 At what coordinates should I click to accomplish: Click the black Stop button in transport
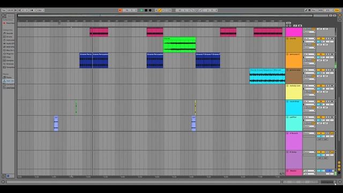pyautogui.click(x=146, y=10)
